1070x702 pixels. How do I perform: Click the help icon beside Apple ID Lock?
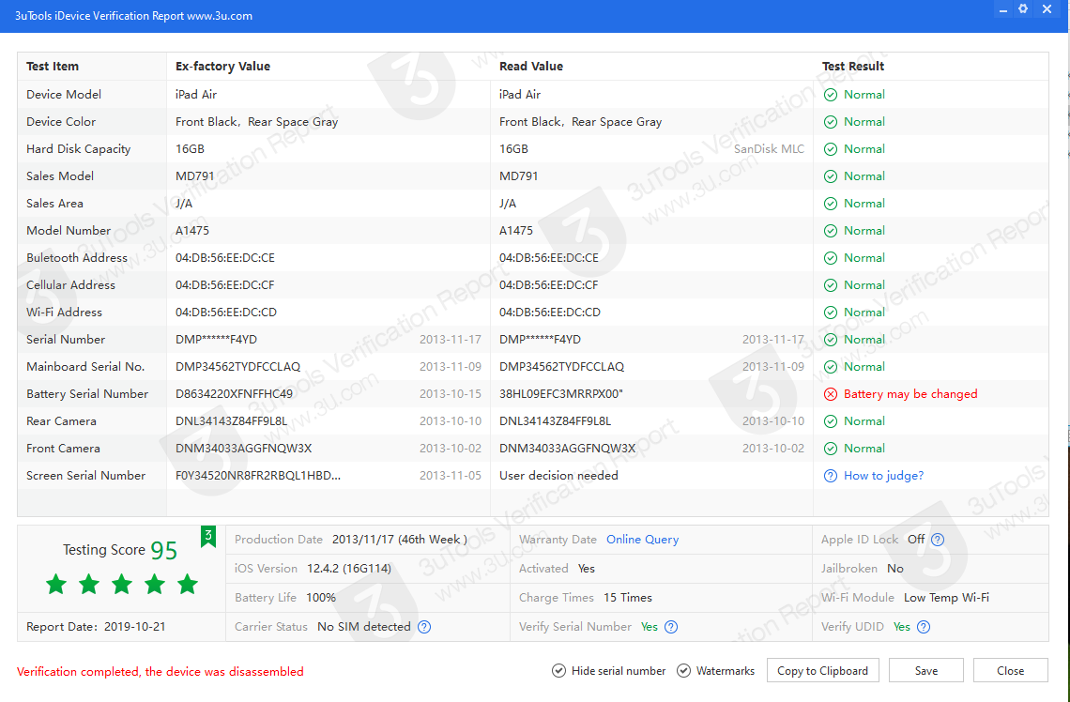tap(938, 540)
